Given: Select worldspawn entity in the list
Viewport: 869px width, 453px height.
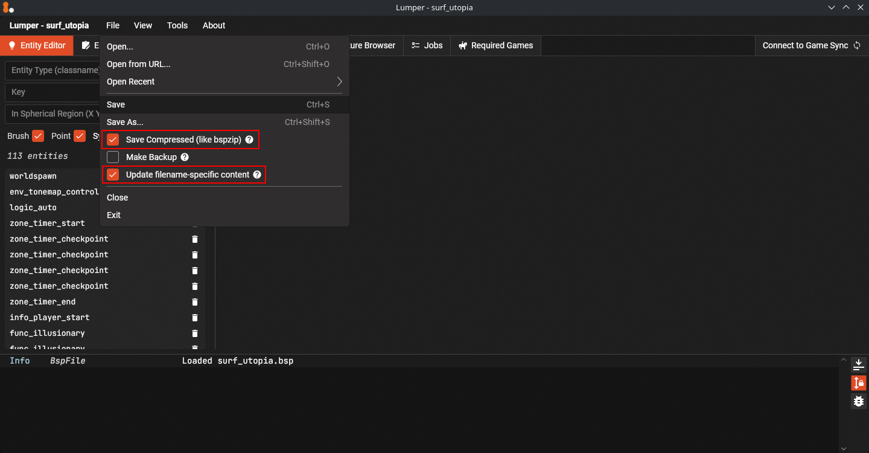Looking at the screenshot, I should click(33, 176).
